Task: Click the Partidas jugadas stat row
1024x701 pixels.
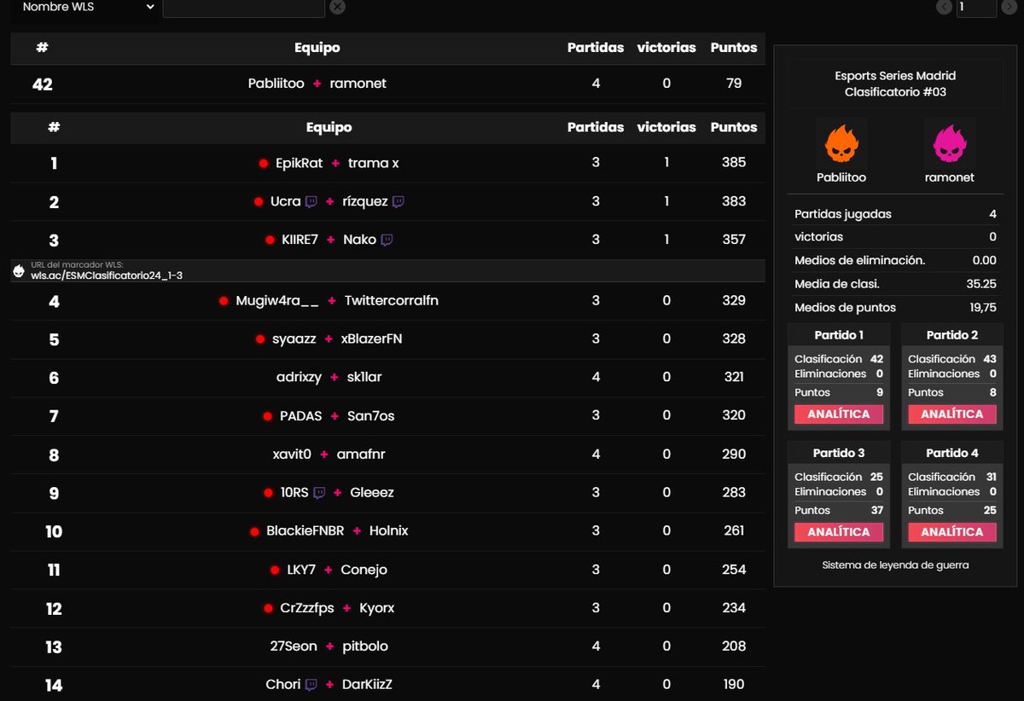Action: point(895,214)
